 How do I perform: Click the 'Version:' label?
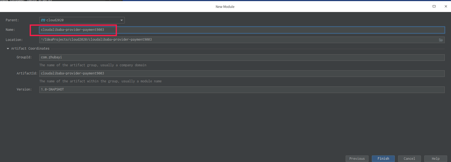[24, 89]
